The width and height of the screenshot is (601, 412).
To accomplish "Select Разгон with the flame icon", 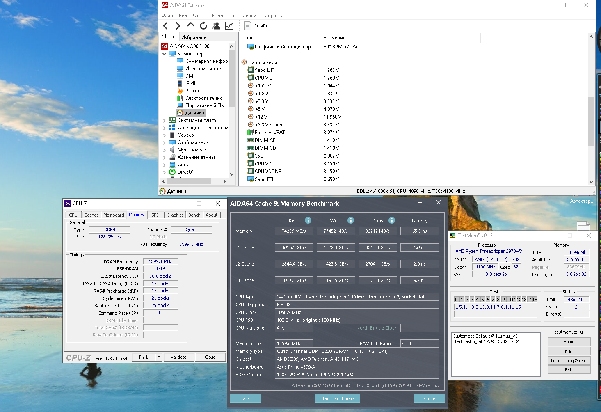I will pyautogui.click(x=189, y=91).
